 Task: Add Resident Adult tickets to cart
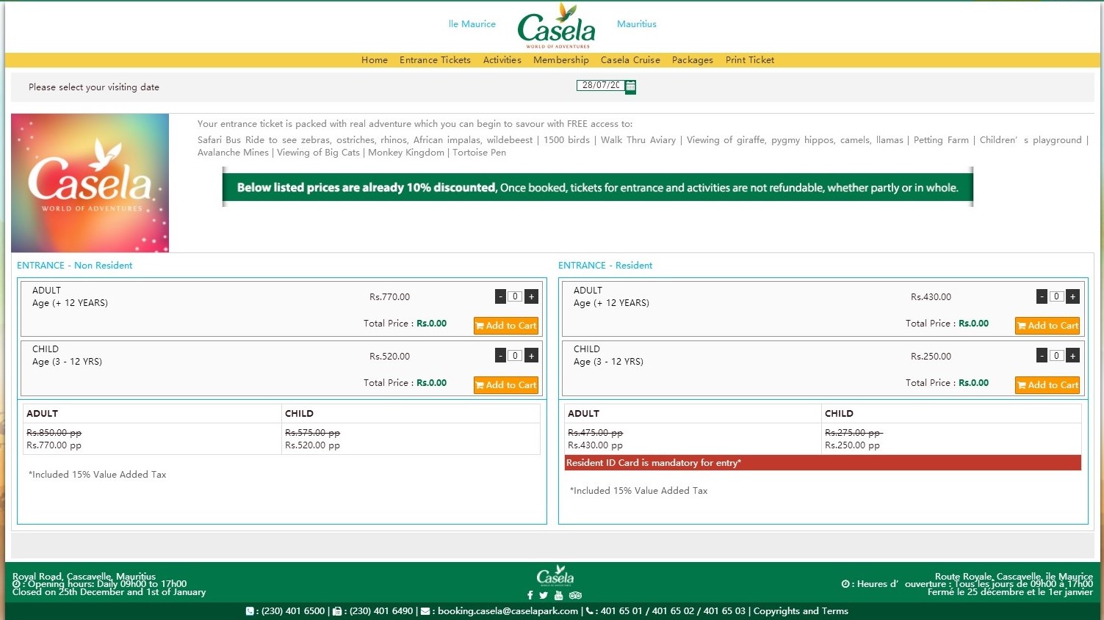coord(1047,326)
